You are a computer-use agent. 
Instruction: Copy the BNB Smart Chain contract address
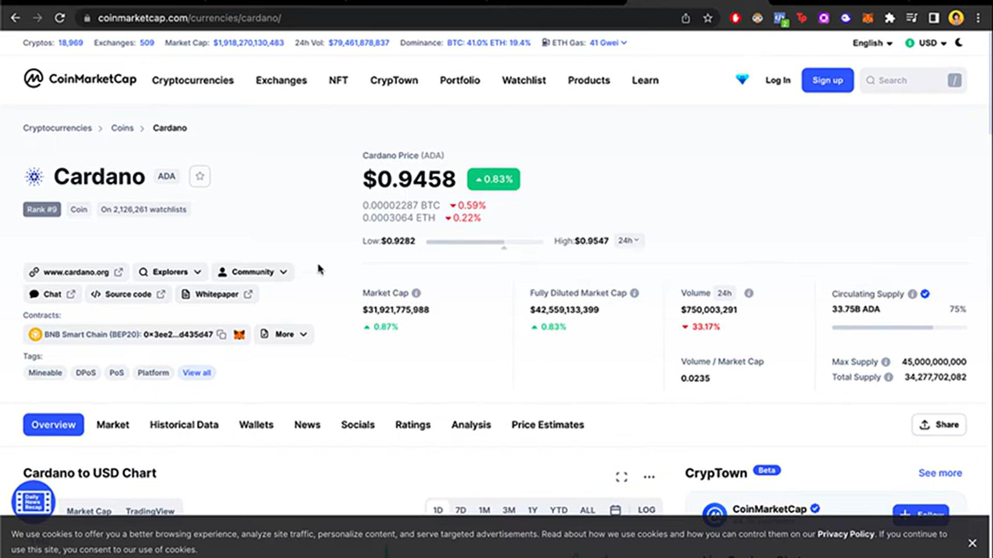(x=221, y=335)
